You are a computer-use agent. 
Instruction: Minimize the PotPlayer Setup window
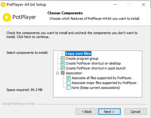click(115, 5)
